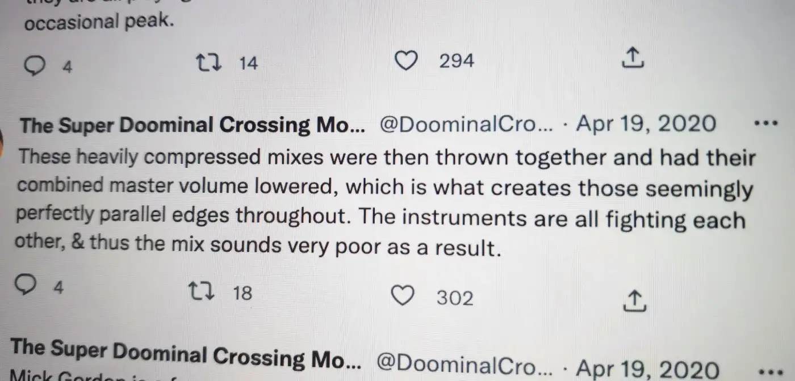The height and width of the screenshot is (381, 795).
Task: Open more options on the compressed mixes tweet
Action: pyautogui.click(x=764, y=123)
